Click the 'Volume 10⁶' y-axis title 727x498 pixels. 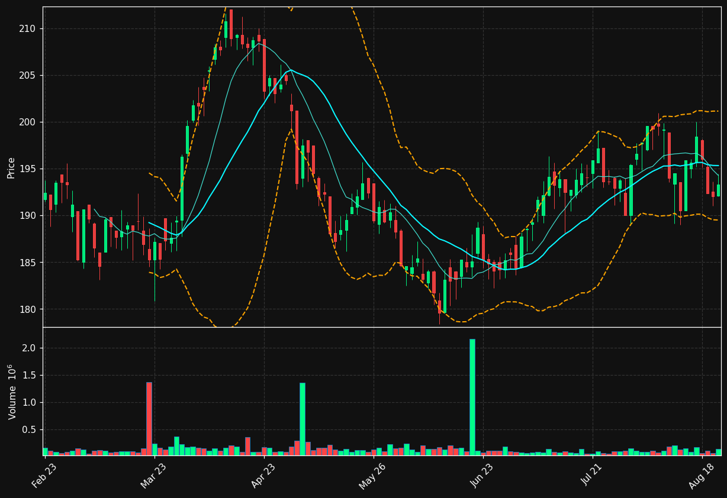(12, 392)
